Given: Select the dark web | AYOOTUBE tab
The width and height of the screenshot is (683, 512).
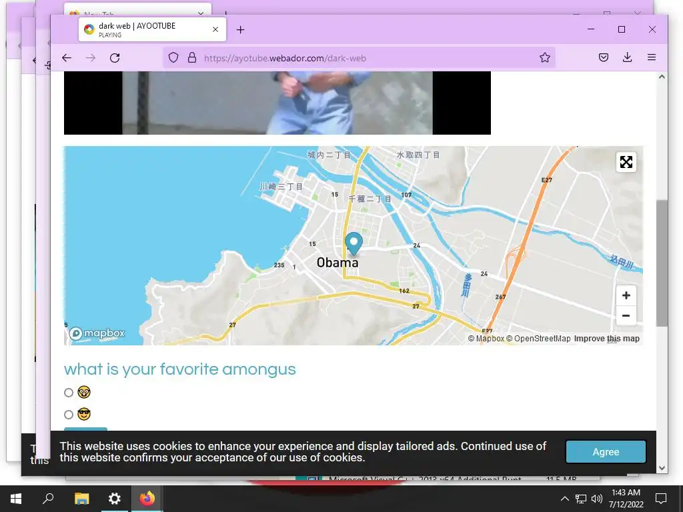Looking at the screenshot, I should (152, 29).
